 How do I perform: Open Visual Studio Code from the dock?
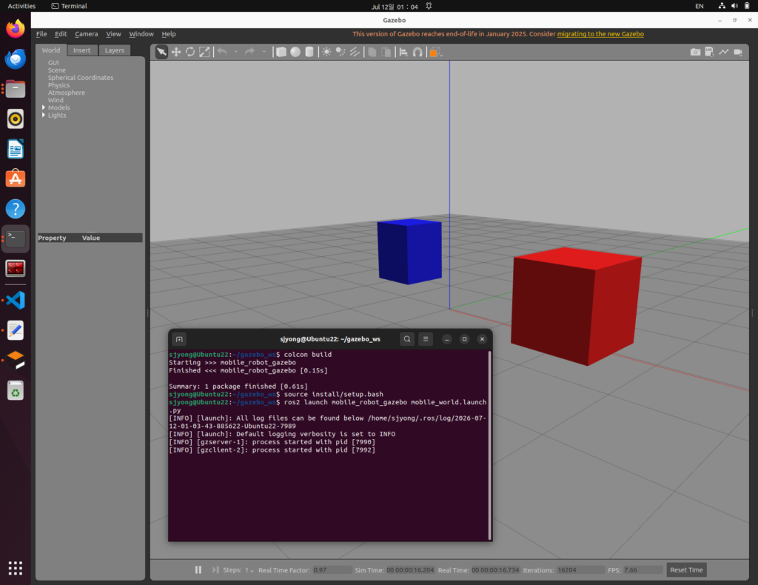tap(16, 300)
